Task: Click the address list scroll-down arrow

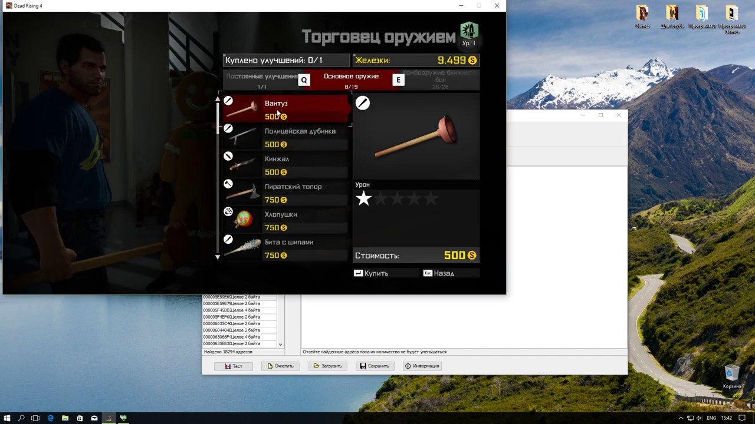Action: 280,344
